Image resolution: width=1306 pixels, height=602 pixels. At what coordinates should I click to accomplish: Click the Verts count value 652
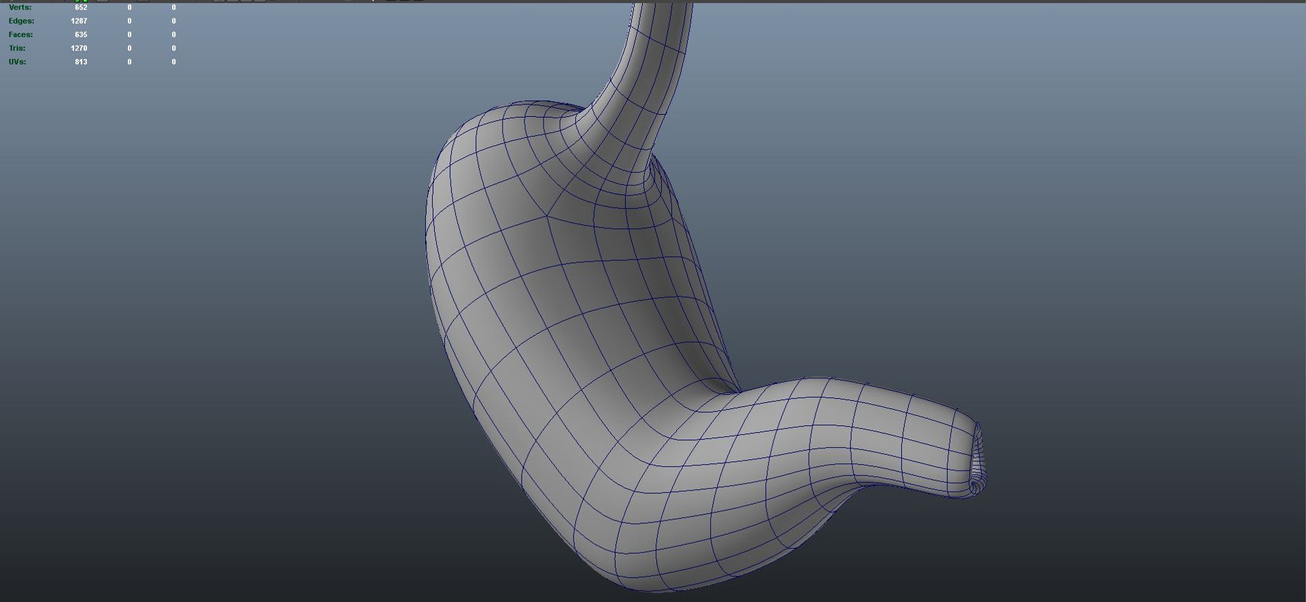(x=81, y=7)
